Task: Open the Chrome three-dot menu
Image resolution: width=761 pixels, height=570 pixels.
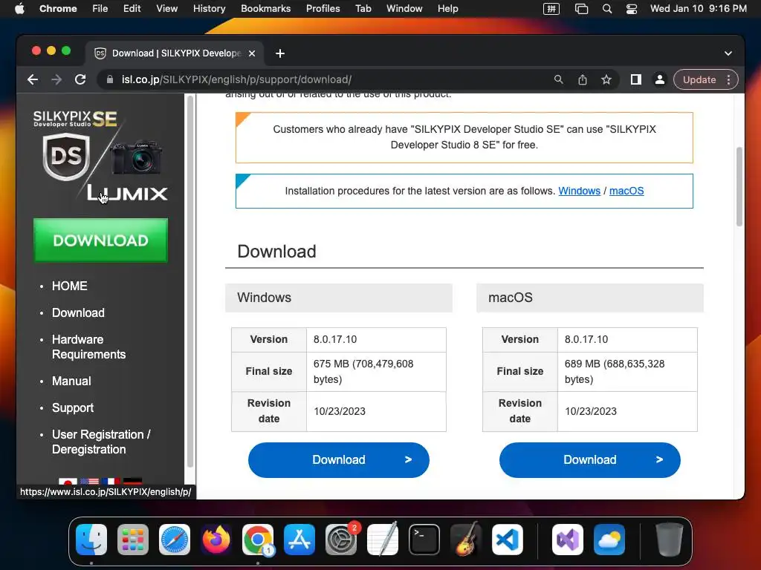Action: click(728, 79)
